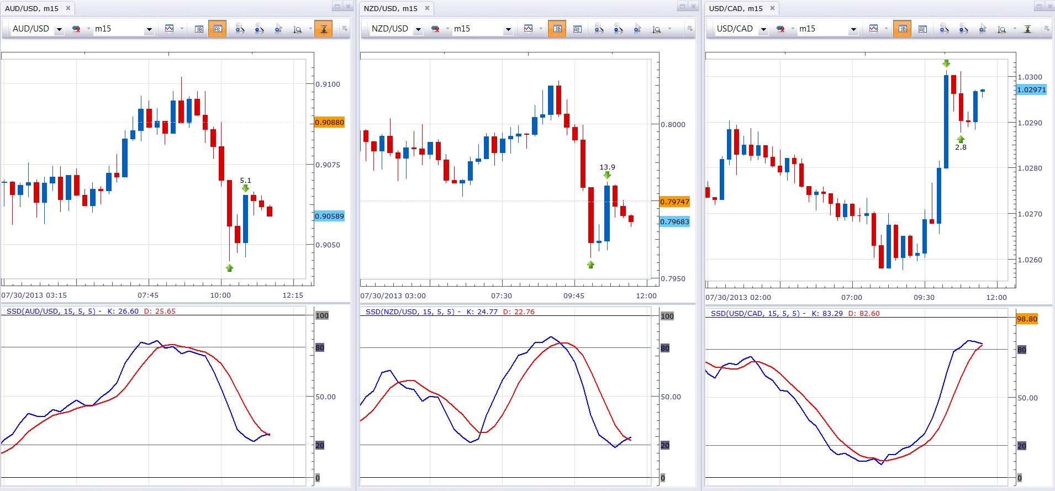
Task: Click vertical zoom tool in NZD/USD toolbar
Action: pyautogui.click(x=657, y=29)
